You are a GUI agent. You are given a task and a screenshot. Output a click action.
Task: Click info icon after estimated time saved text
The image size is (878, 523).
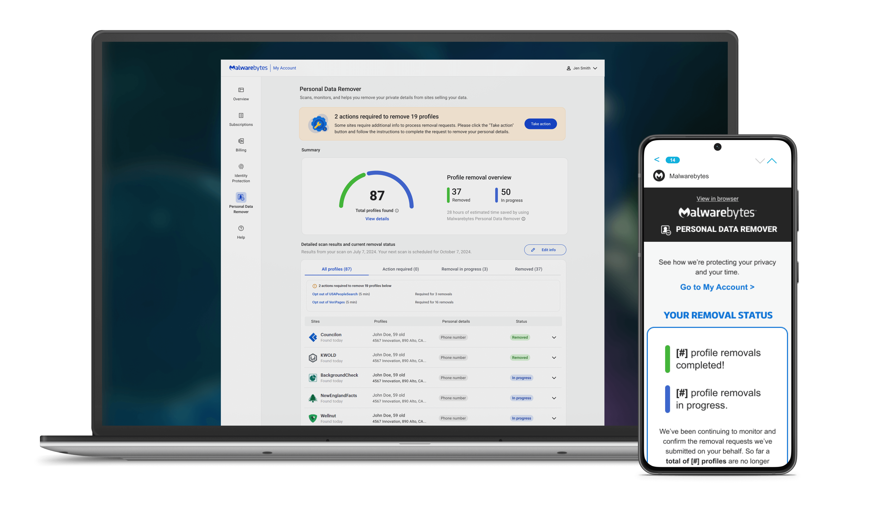pos(523,219)
